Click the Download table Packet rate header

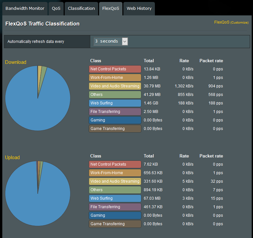(x=211, y=61)
